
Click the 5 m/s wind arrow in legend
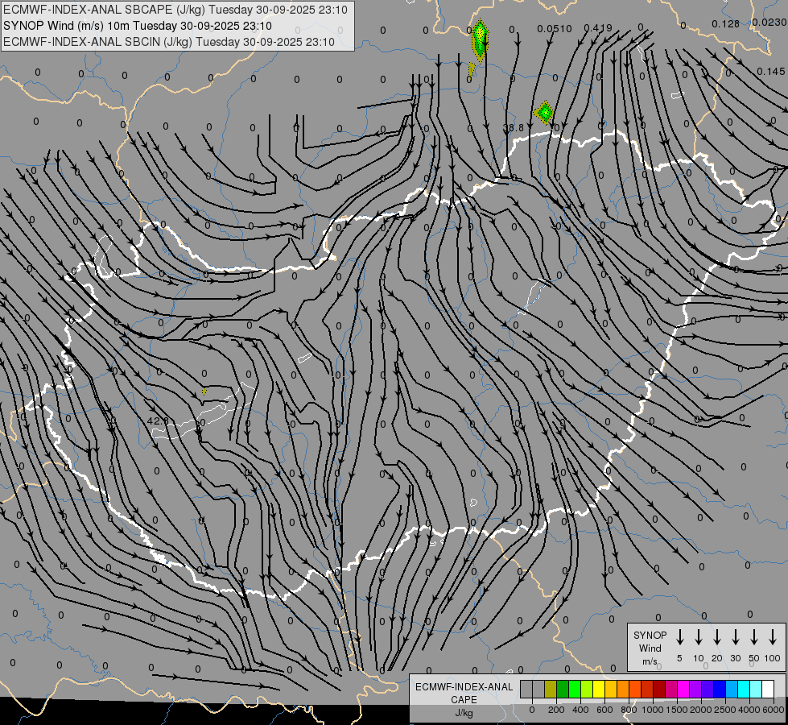coord(679,637)
